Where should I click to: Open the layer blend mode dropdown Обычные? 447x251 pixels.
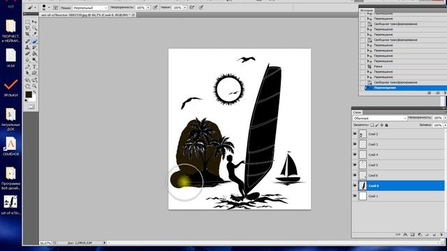click(380, 118)
